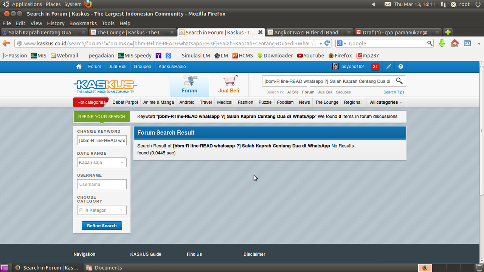The width and height of the screenshot is (484, 272).
Task: Open the History menu
Action: 56,23
